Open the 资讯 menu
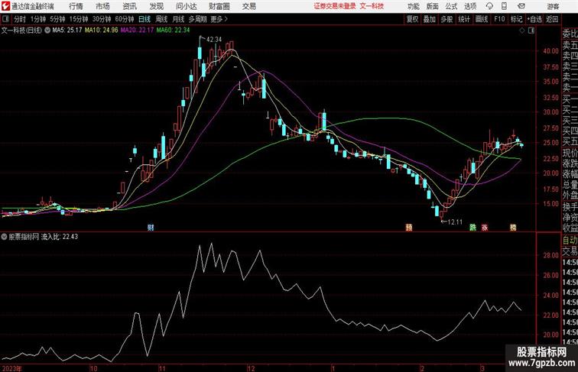Viewport: 578px width, 372px height. [129, 6]
